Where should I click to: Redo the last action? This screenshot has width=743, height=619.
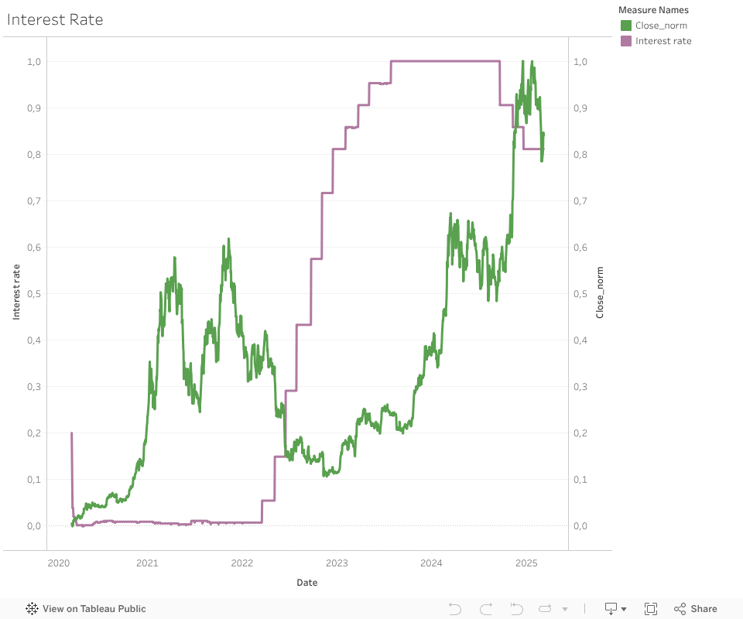486,609
